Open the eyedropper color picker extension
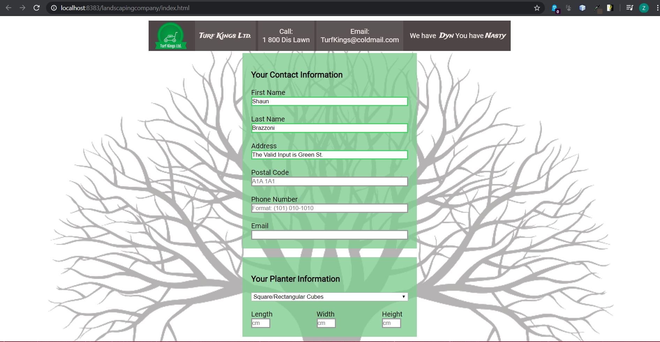660x342 pixels. (x=597, y=8)
